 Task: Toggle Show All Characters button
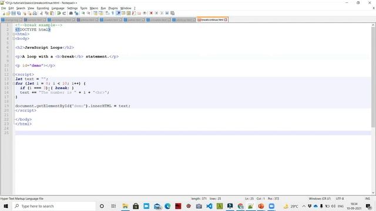112,13
